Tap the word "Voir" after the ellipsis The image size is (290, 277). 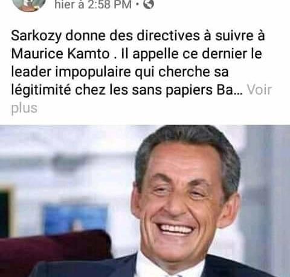point(259,90)
